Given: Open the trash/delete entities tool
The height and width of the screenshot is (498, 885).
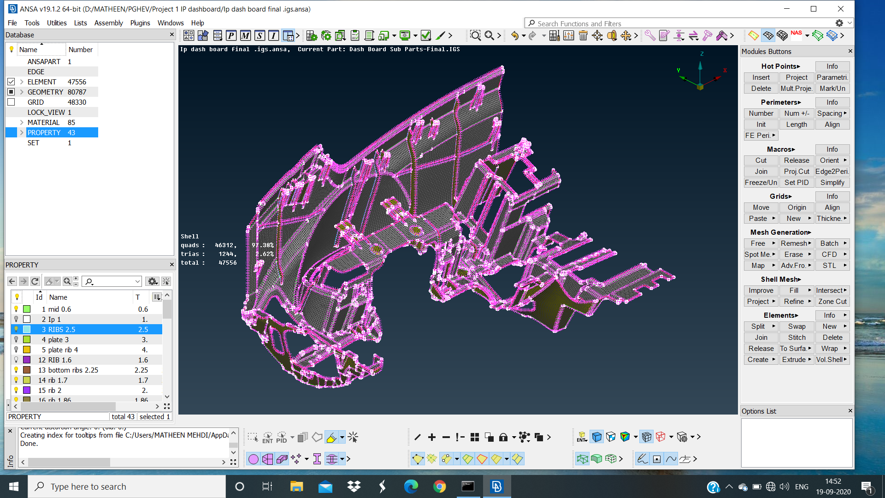Looking at the screenshot, I should coord(584,35).
